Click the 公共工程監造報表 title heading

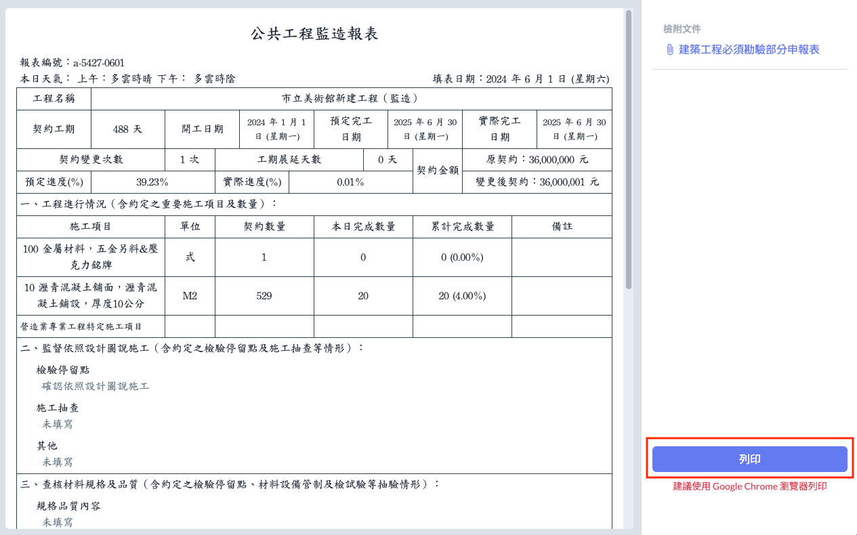[314, 34]
